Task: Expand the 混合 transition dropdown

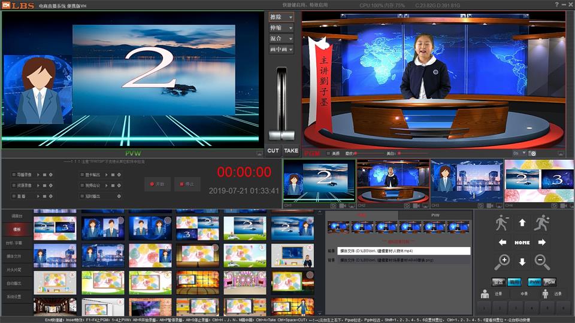Action: 281,39
